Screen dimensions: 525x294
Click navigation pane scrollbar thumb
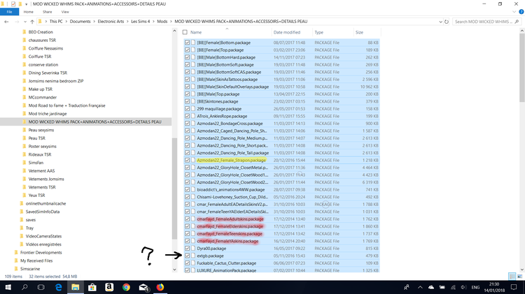(x=174, y=189)
